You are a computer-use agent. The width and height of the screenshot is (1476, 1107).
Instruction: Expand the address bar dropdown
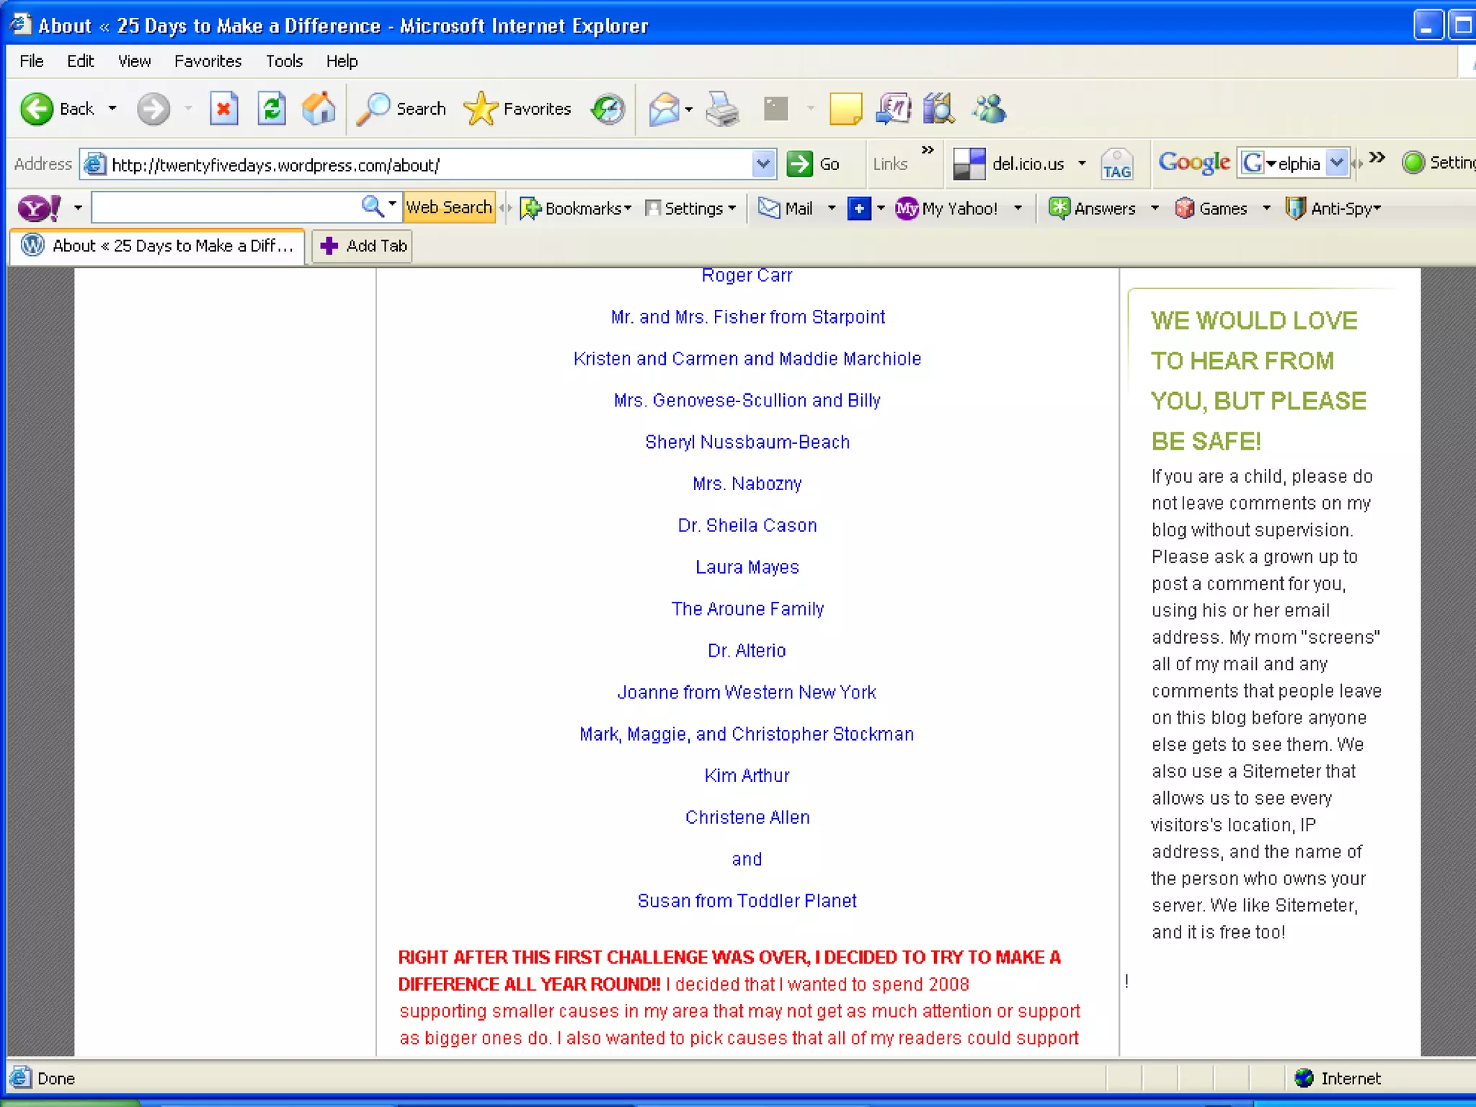pos(763,164)
